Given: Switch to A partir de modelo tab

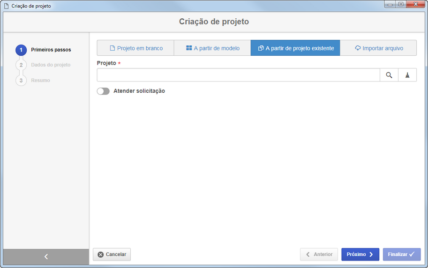Looking at the screenshot, I should tap(212, 48).
